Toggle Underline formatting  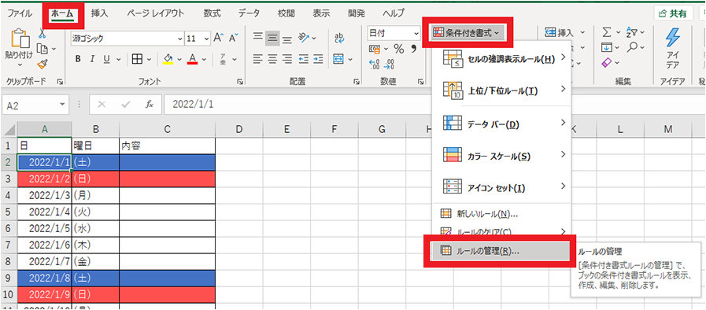[107, 59]
